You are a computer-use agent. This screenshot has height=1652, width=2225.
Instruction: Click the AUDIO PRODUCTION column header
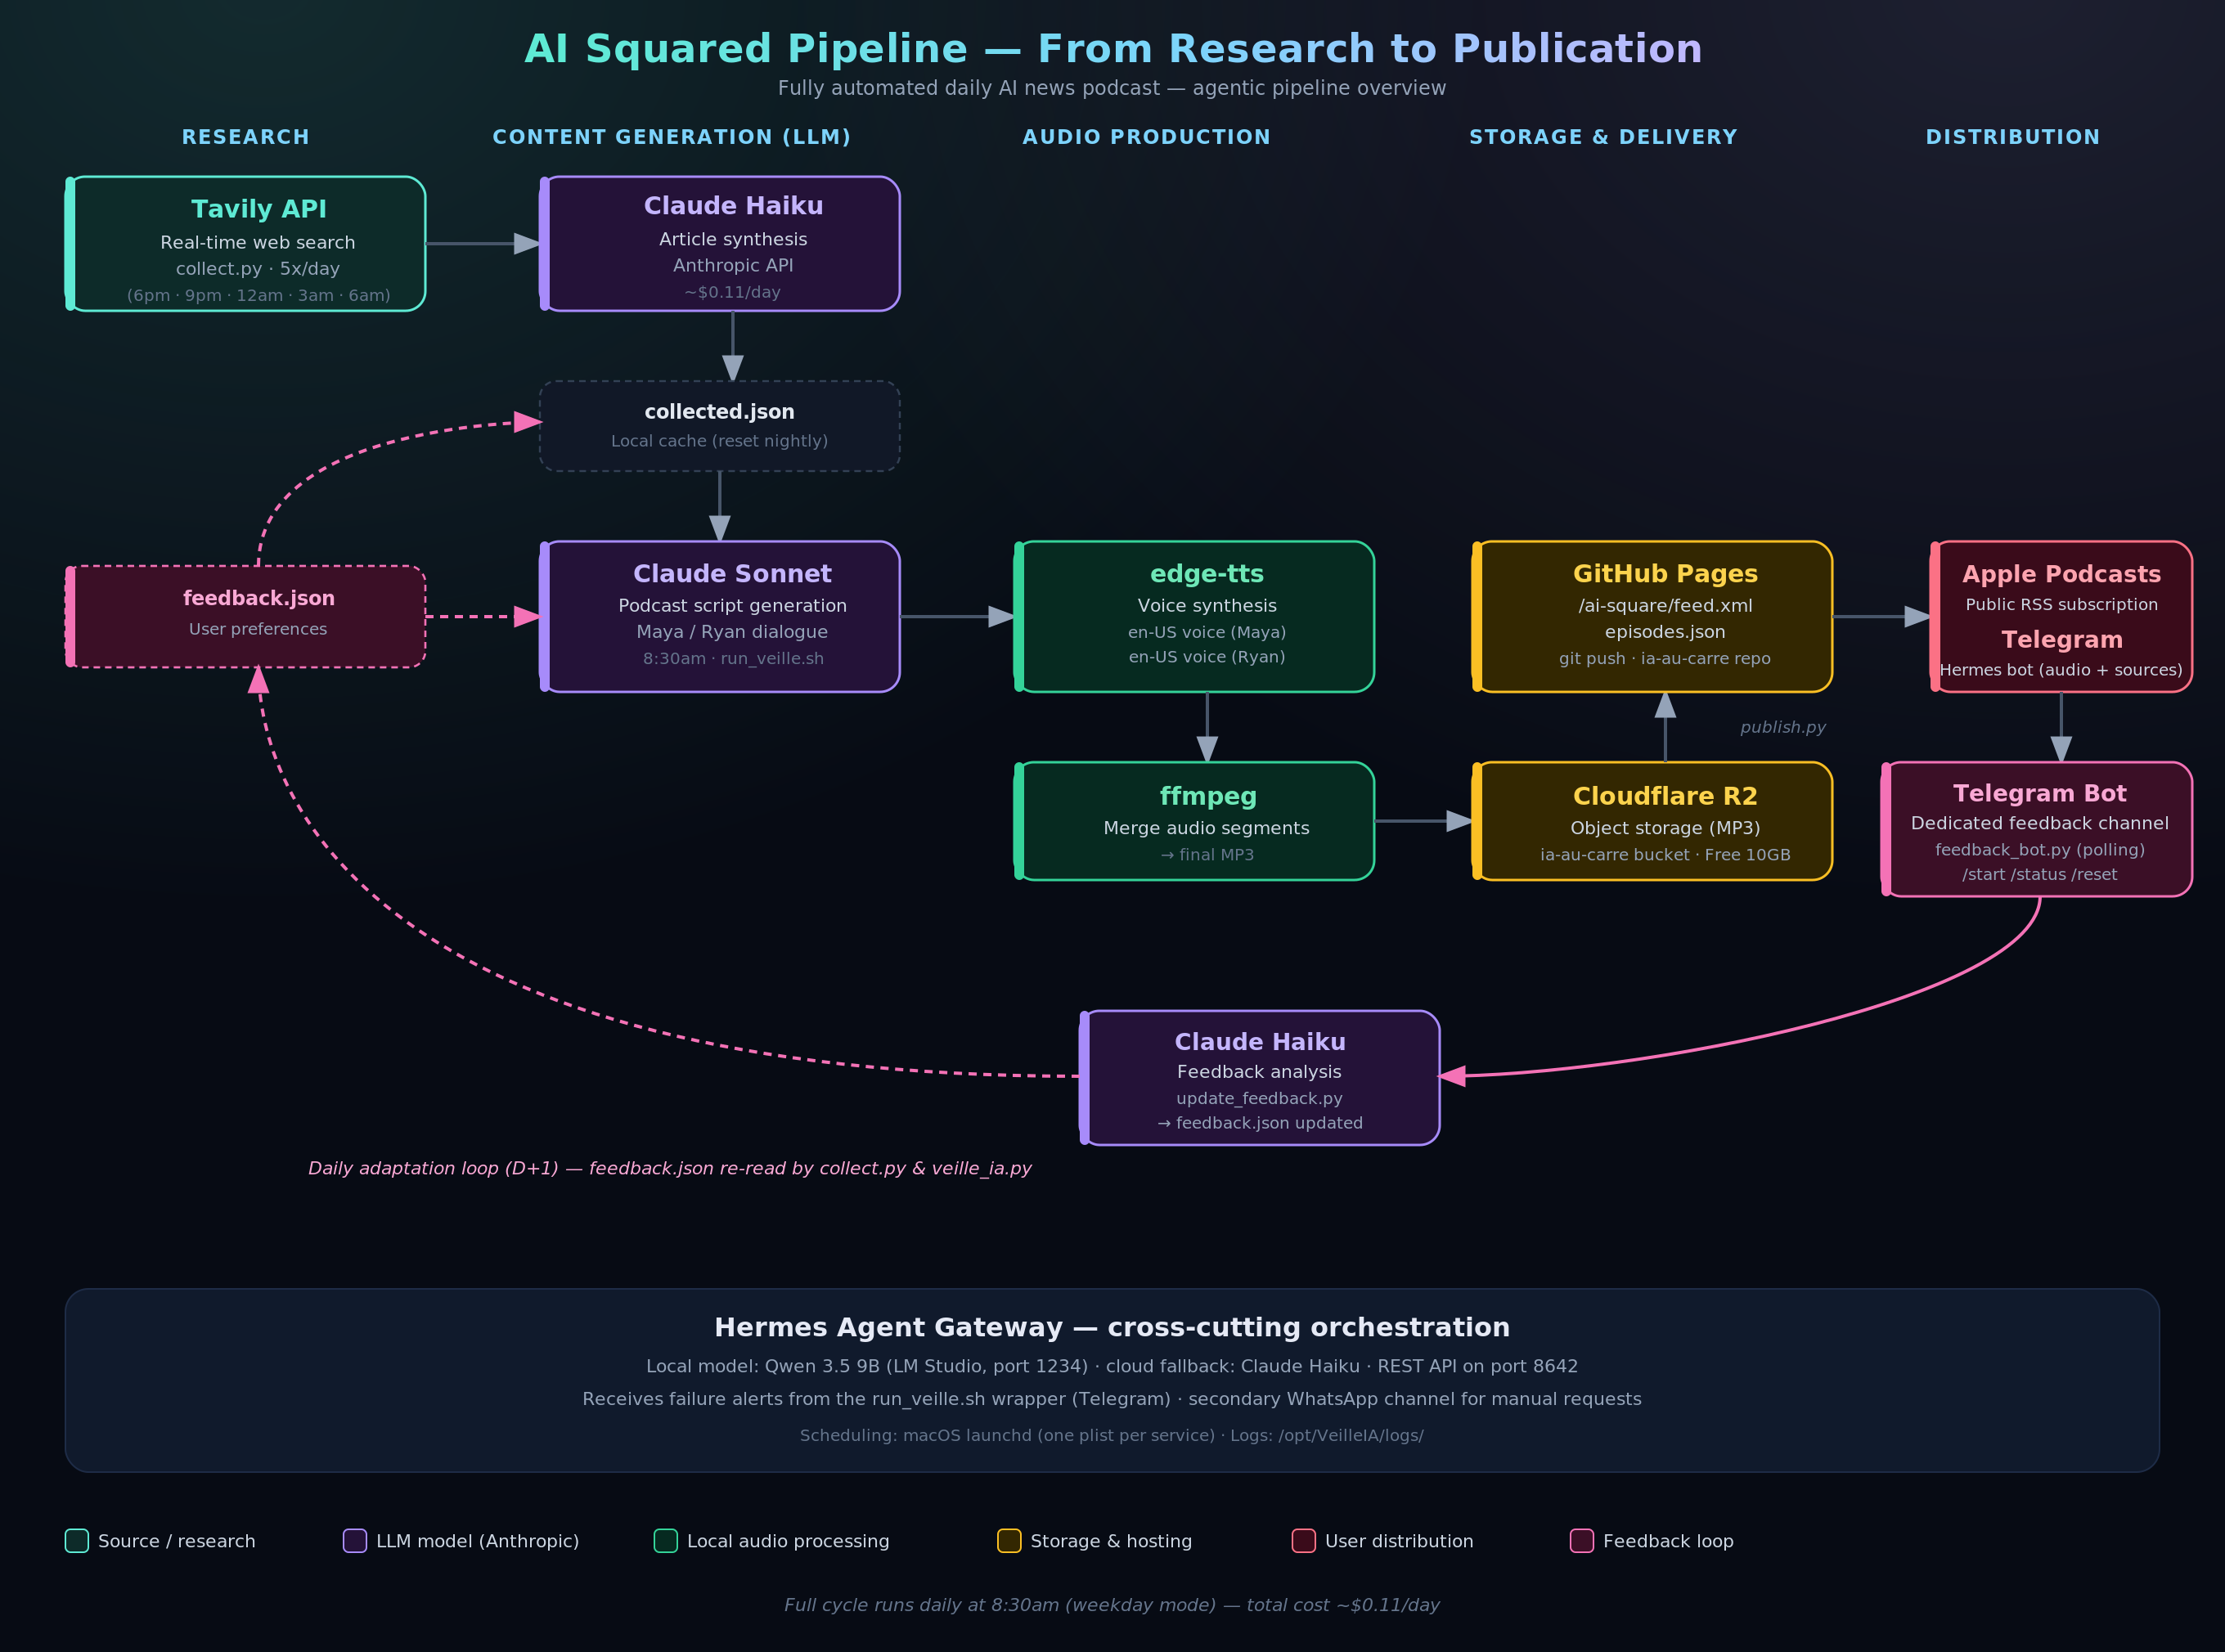pos(1146,137)
